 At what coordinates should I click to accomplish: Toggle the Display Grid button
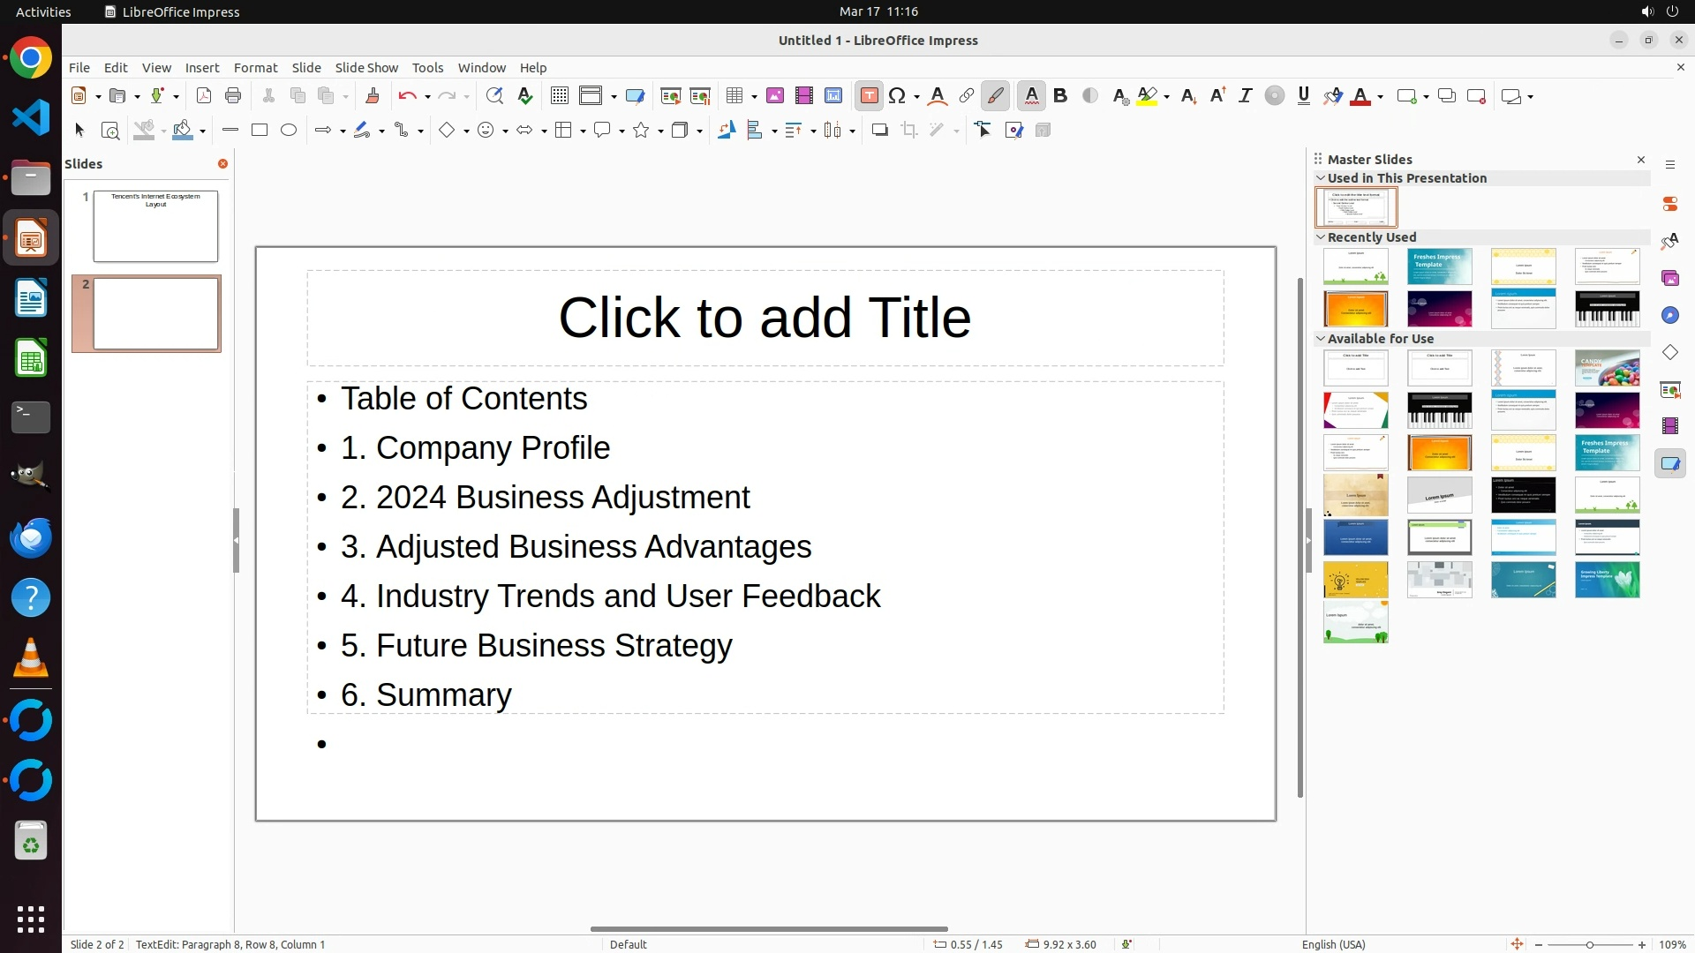pos(559,96)
